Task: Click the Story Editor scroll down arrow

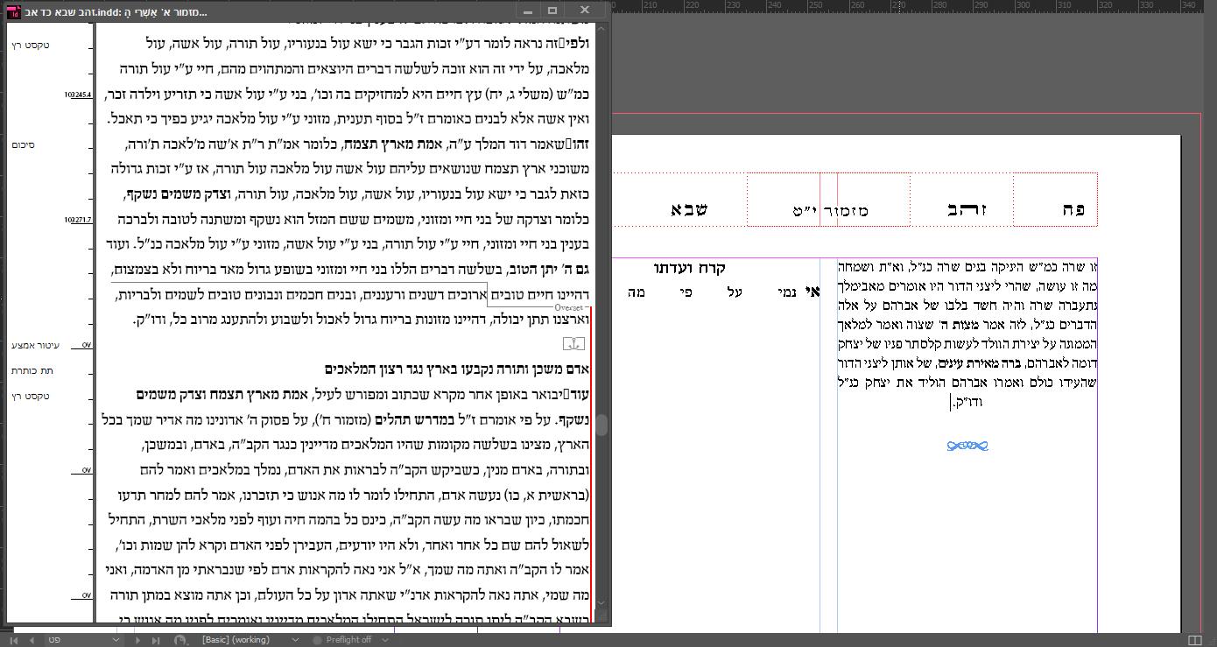Action: coord(602,603)
